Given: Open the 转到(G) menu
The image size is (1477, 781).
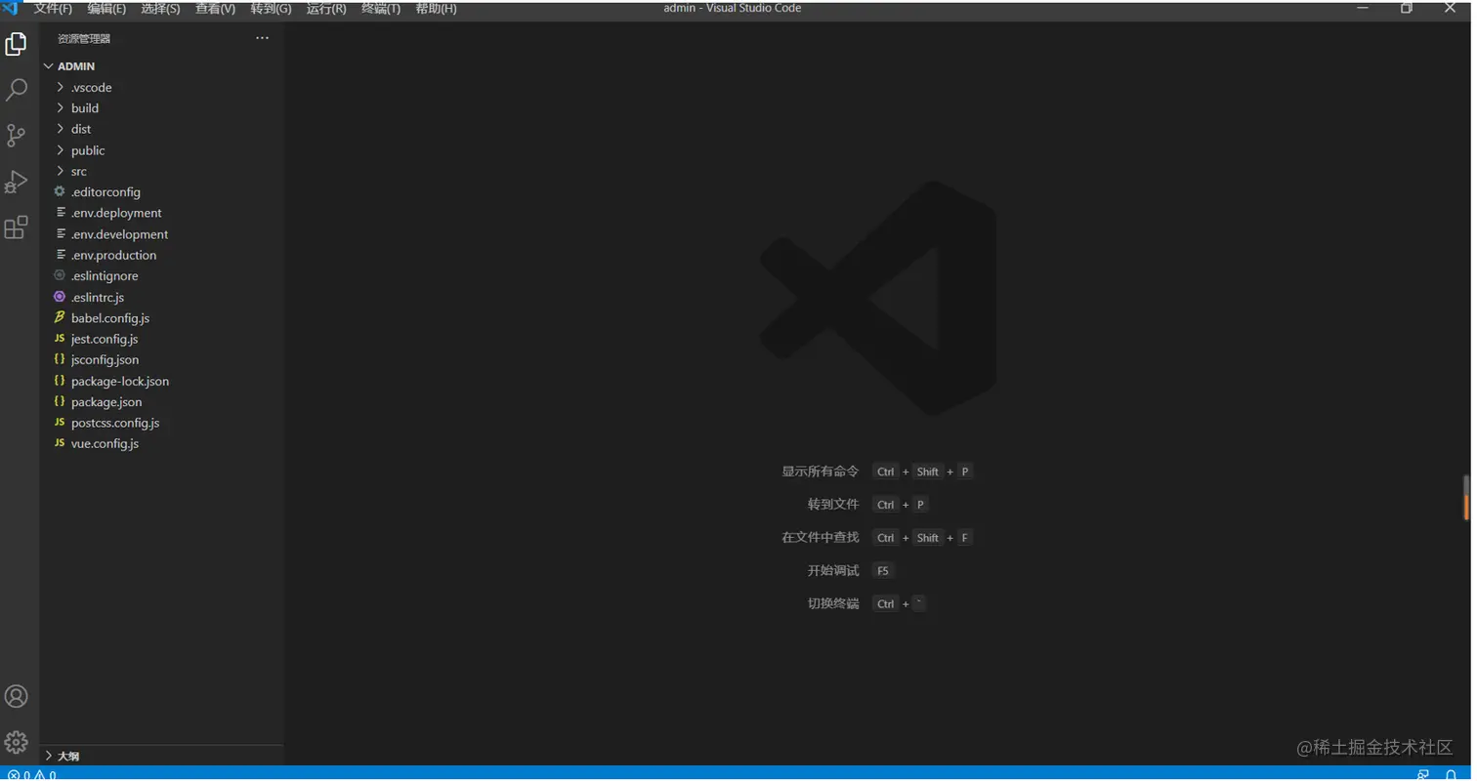Looking at the screenshot, I should coord(271,9).
